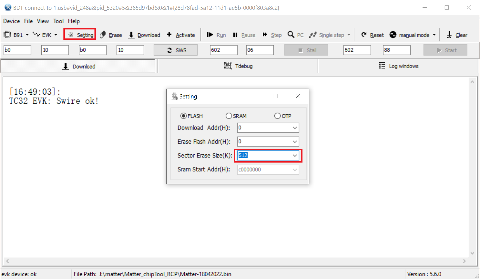The height and width of the screenshot is (279, 480).
Task: Open the Device menu
Action: point(11,21)
